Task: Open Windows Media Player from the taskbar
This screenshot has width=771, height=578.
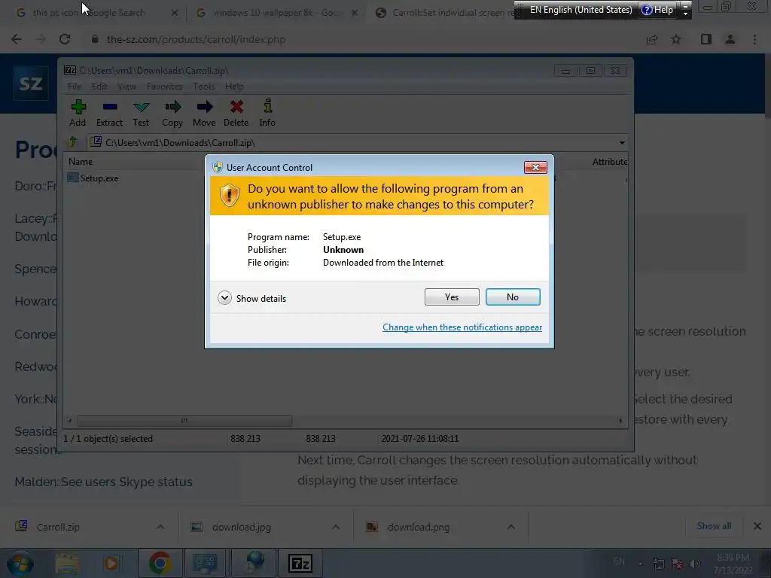Action: 111,563
